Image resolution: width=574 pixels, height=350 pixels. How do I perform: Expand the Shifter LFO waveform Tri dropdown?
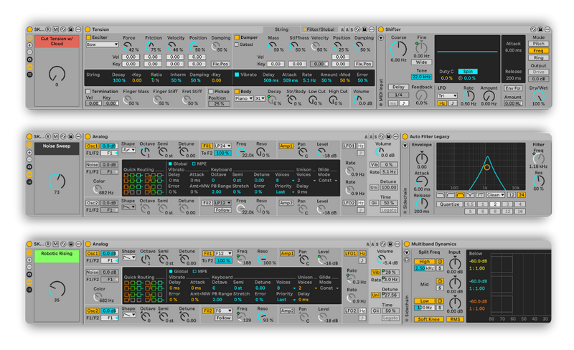(x=447, y=95)
